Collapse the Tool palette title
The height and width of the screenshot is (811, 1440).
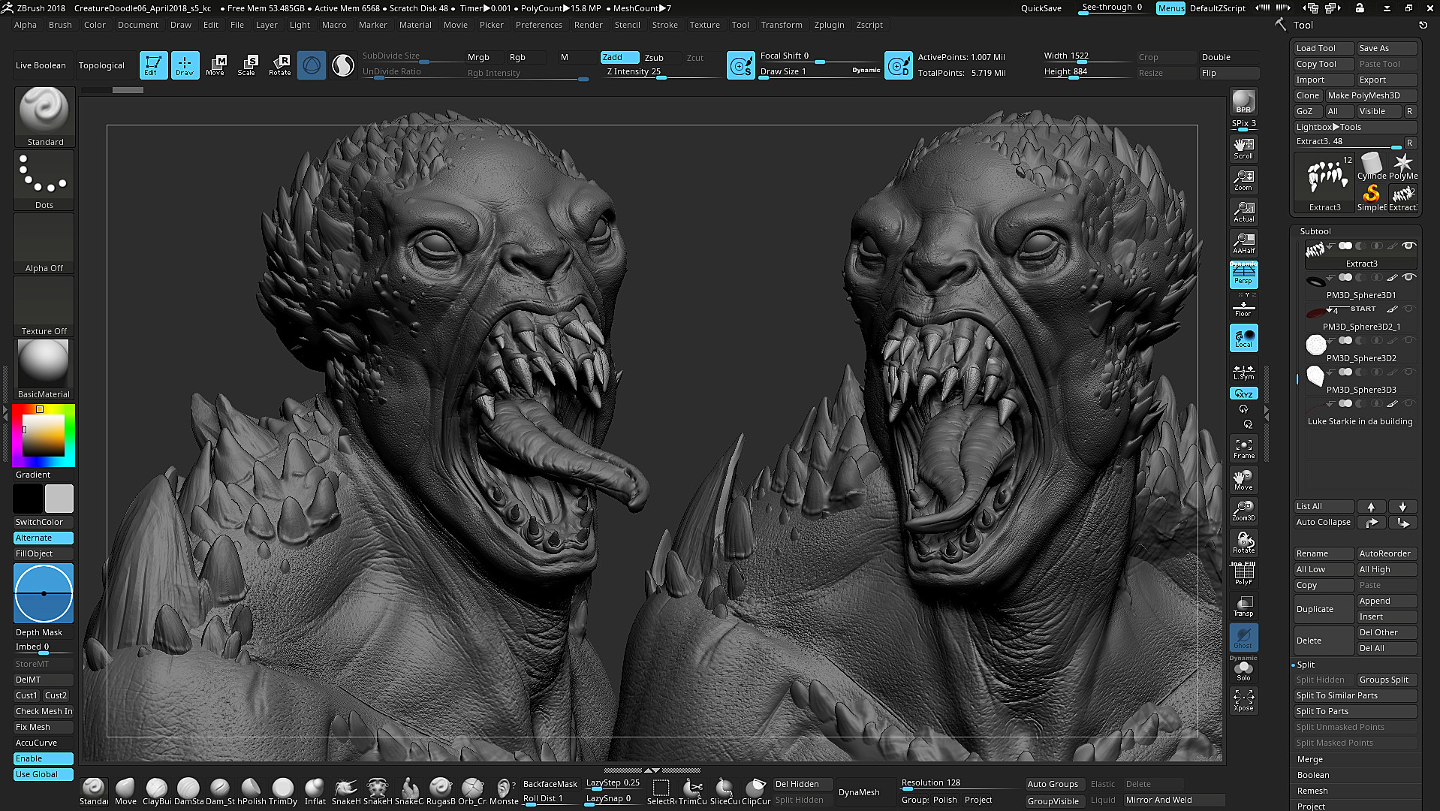(x=1303, y=25)
